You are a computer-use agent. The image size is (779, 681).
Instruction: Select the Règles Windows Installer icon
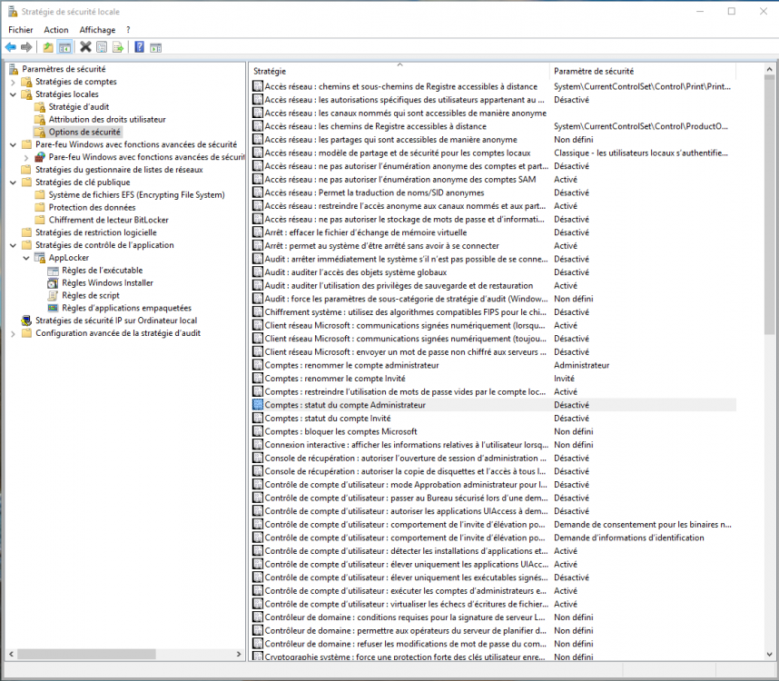[x=53, y=283]
